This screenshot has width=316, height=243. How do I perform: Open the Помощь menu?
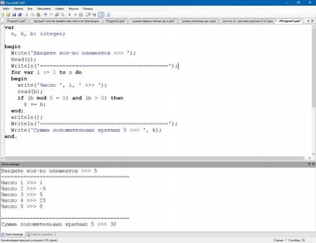pos(88,9)
